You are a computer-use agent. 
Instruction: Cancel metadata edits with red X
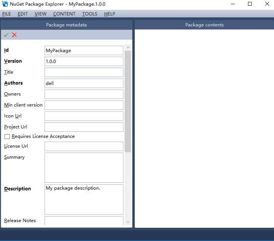pyautogui.click(x=14, y=35)
